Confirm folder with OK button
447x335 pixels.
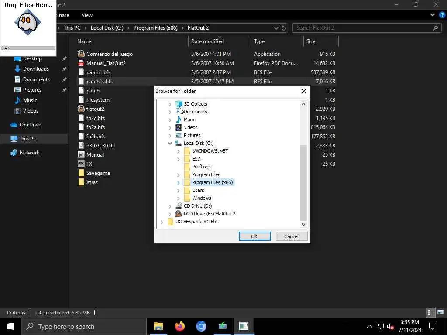pyautogui.click(x=254, y=236)
